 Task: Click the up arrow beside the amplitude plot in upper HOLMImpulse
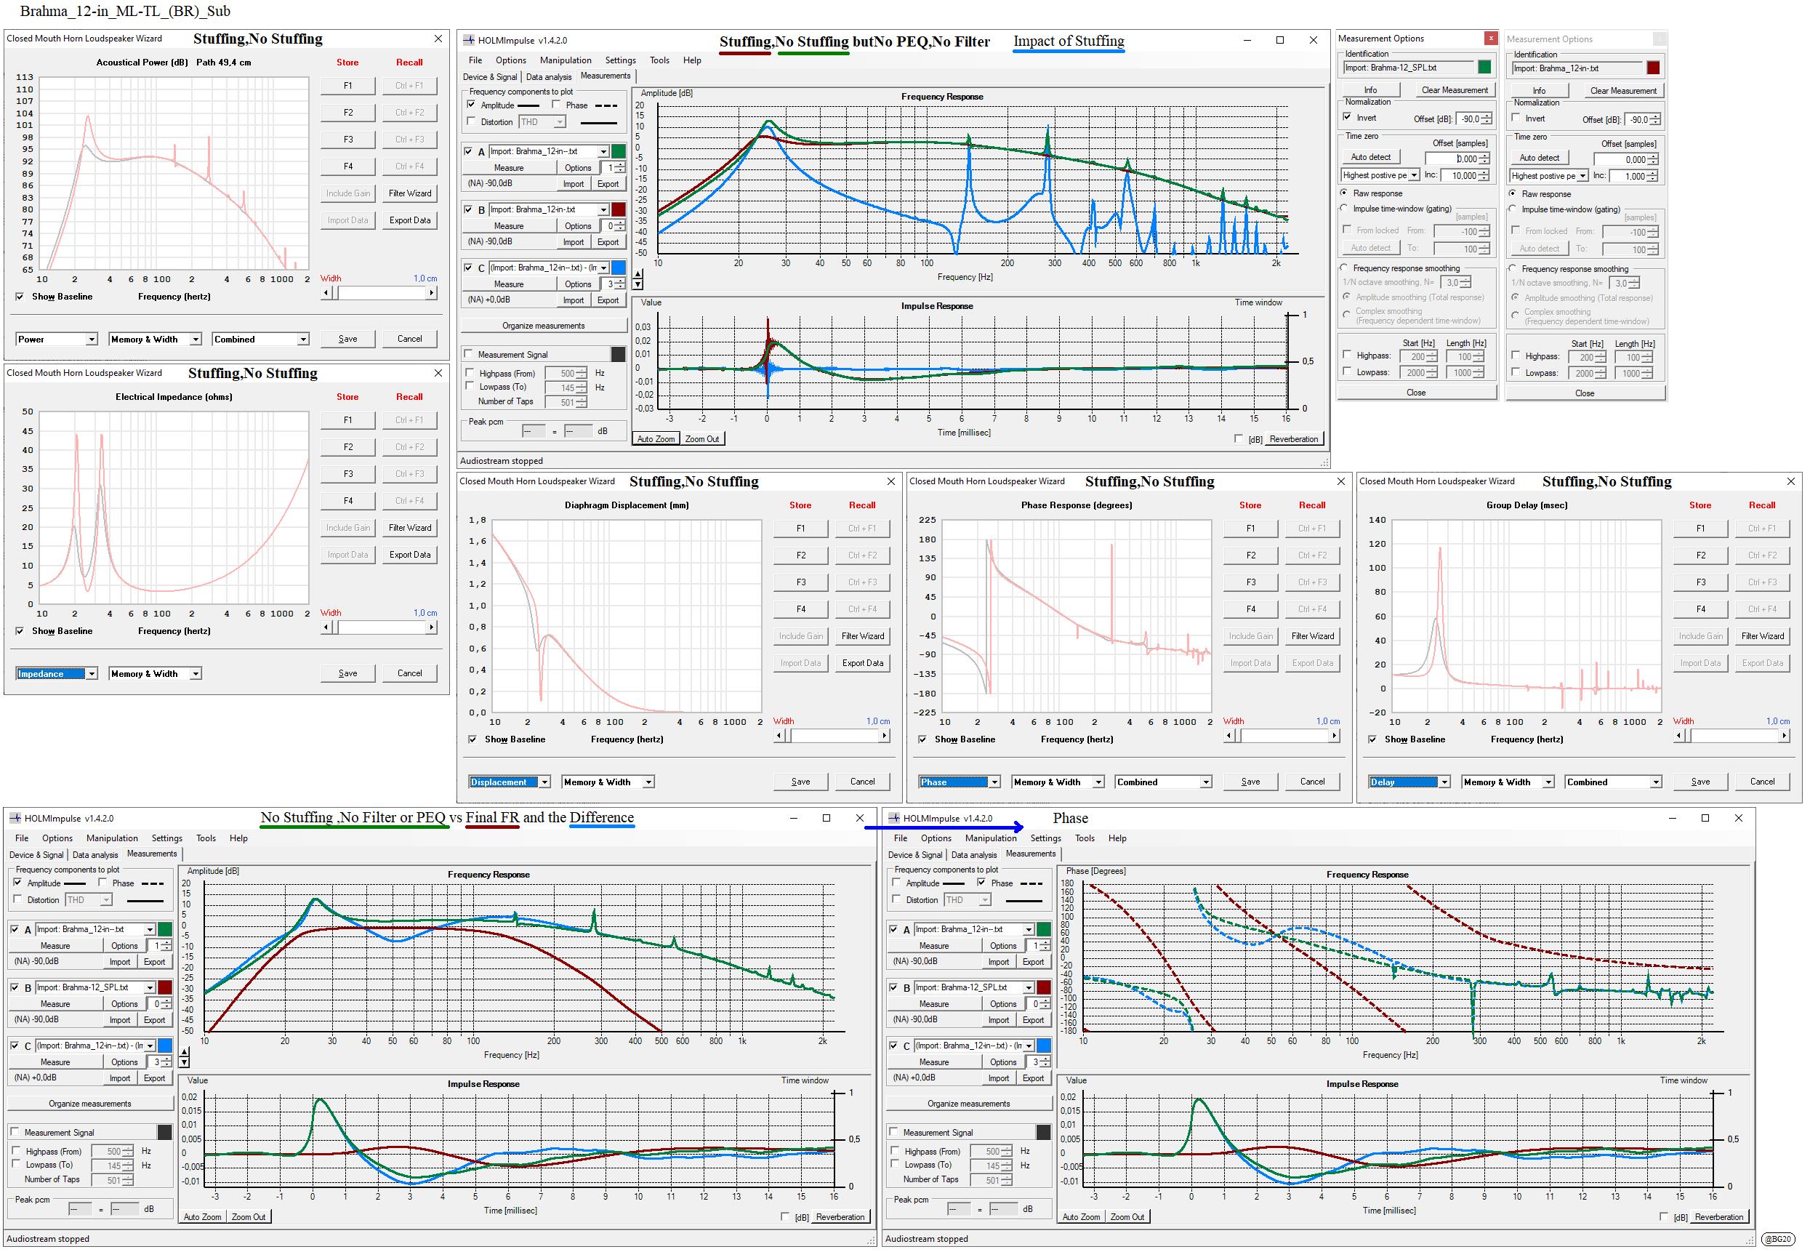pos(637,275)
